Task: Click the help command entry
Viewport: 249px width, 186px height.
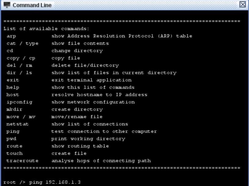Action: pyautogui.click(x=13, y=87)
